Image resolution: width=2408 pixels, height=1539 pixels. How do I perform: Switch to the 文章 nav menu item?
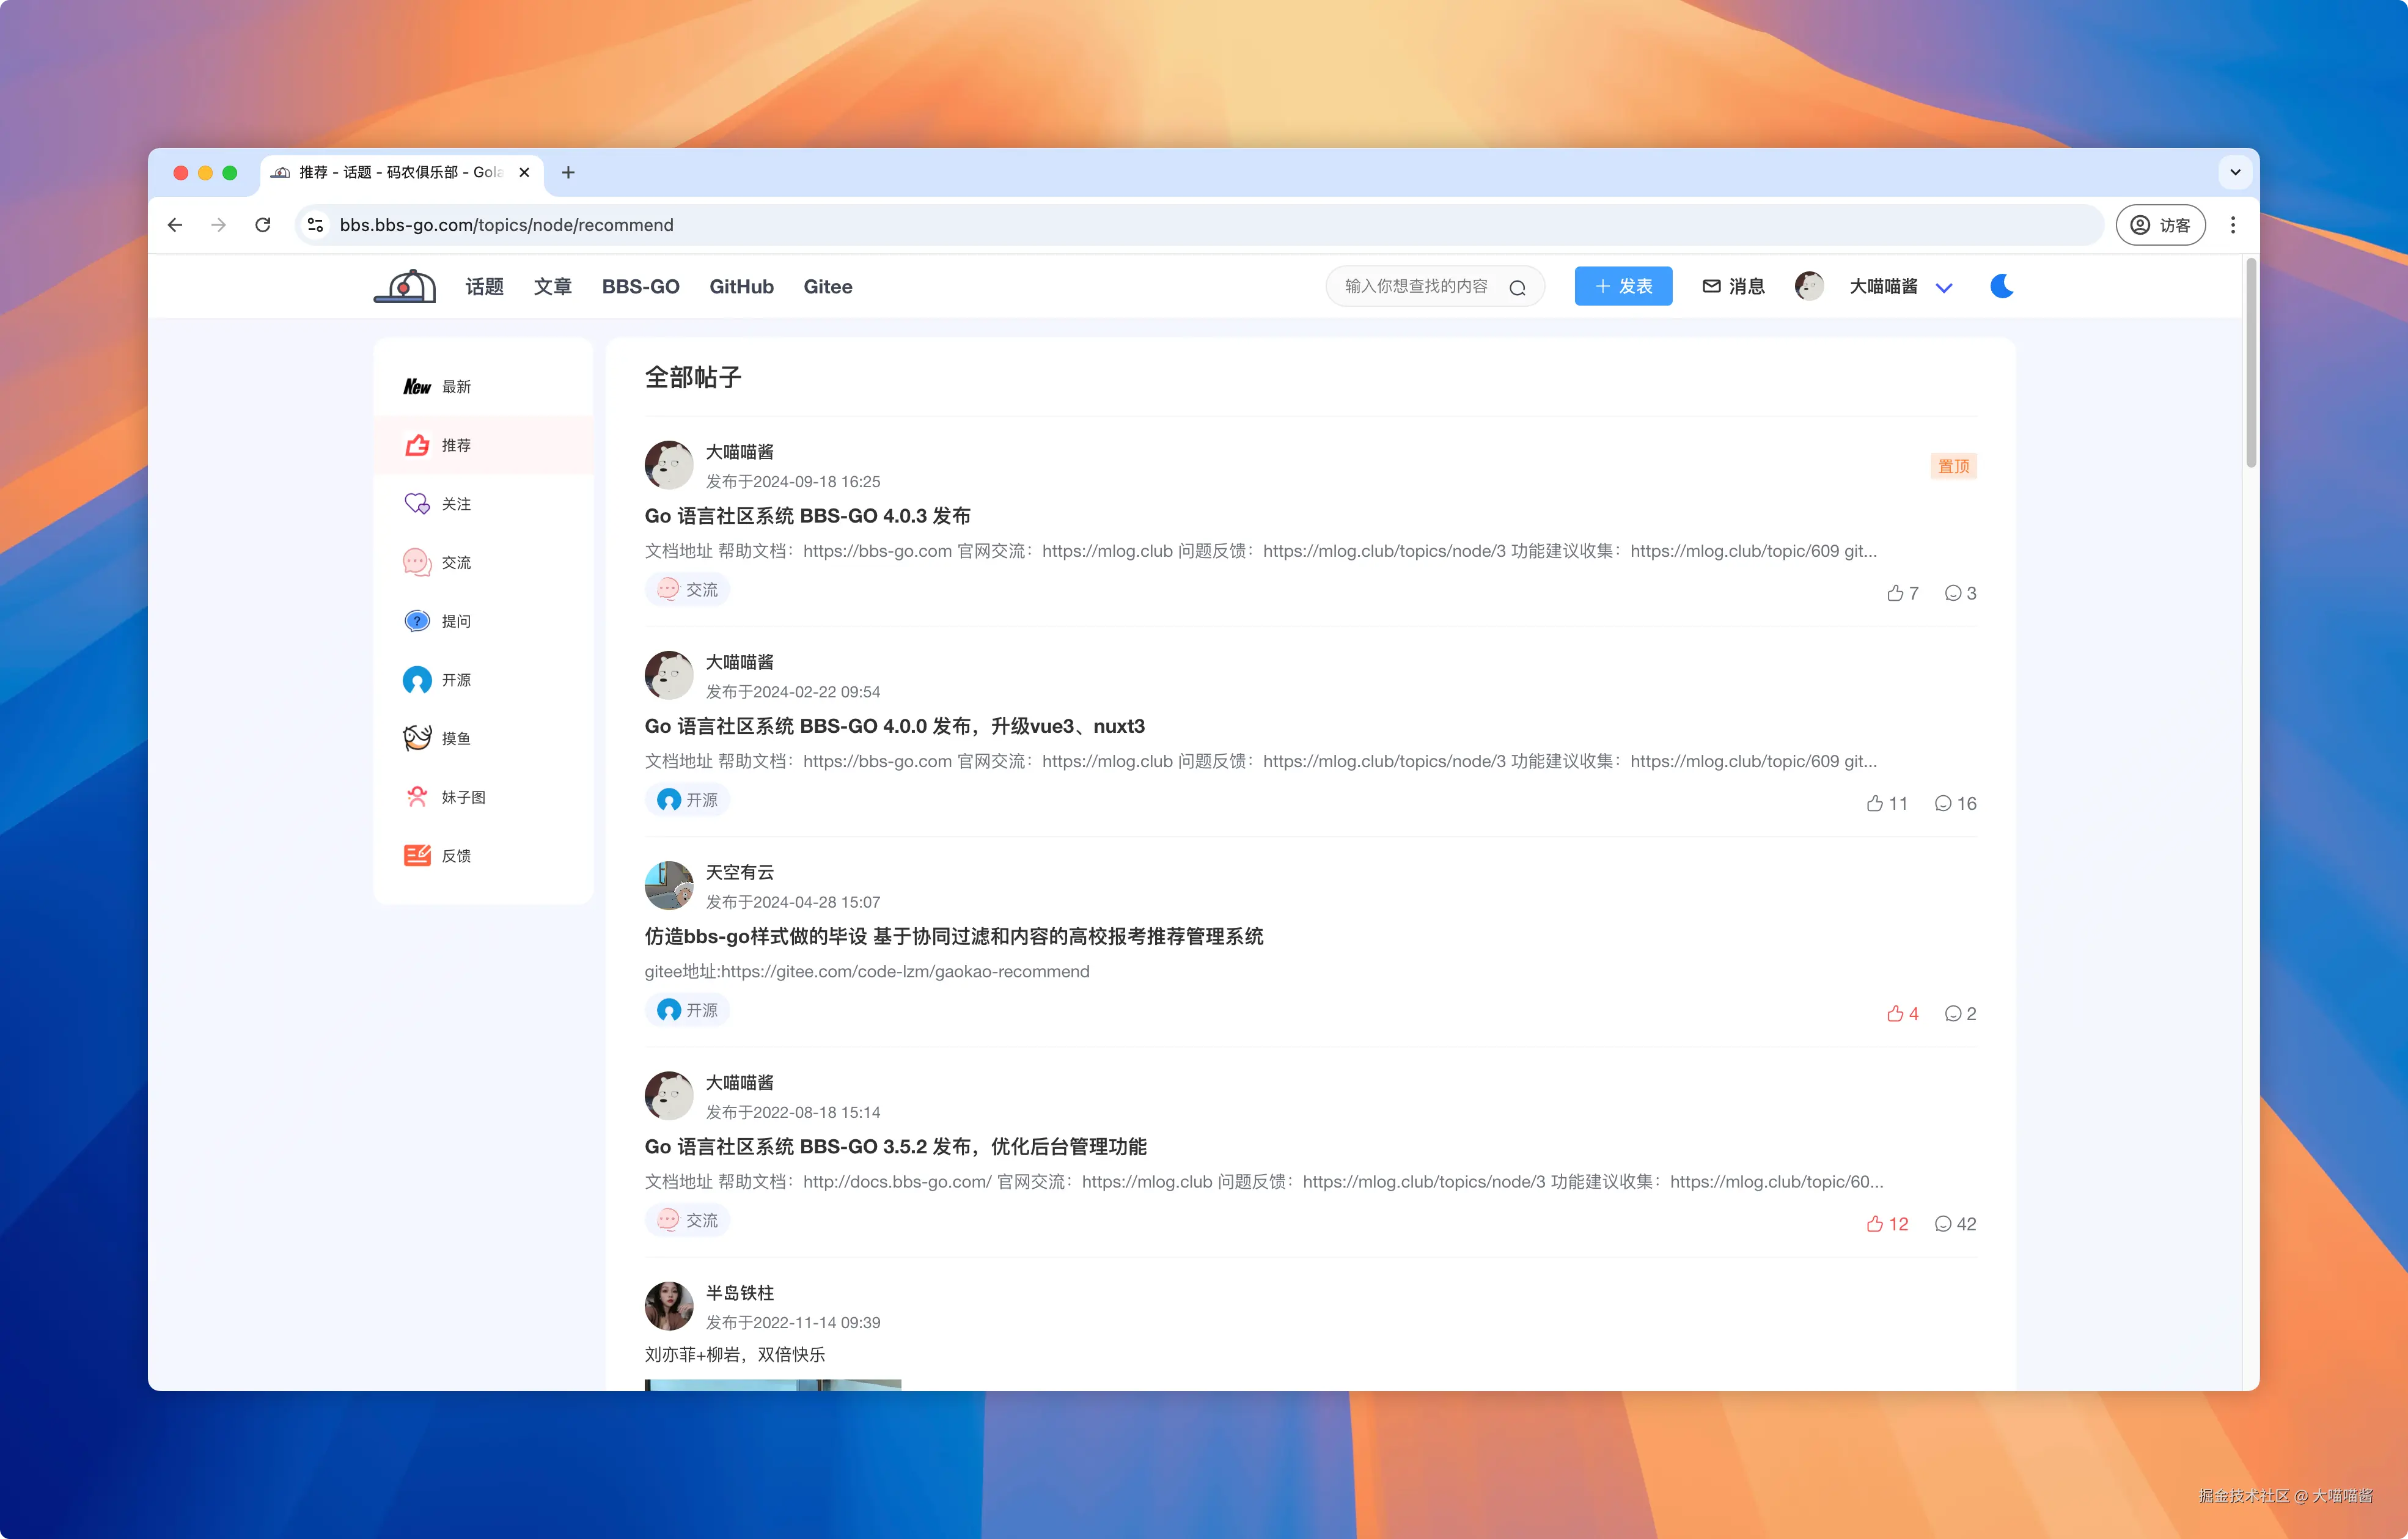pos(552,287)
